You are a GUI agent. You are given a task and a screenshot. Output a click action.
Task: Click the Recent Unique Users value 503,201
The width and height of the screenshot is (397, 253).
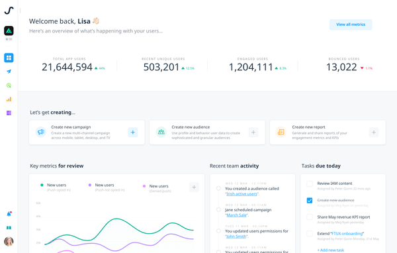click(161, 67)
